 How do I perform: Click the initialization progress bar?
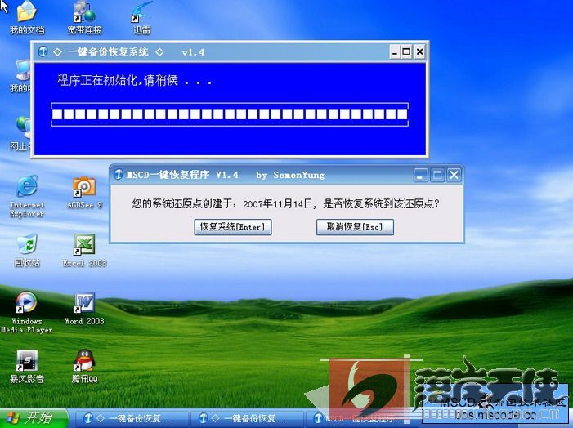(x=230, y=114)
